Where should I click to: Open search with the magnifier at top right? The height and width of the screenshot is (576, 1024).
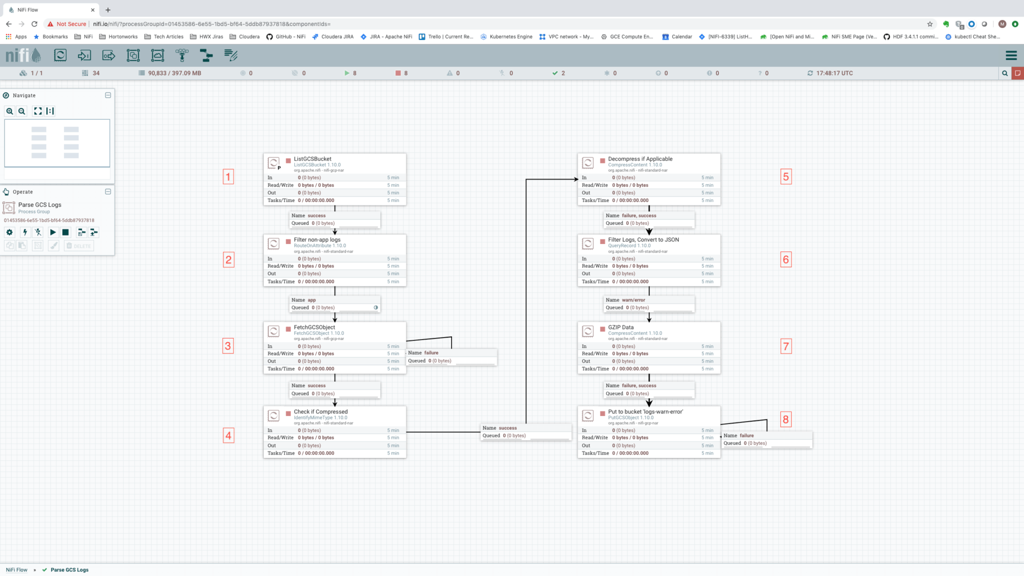[x=1005, y=73]
